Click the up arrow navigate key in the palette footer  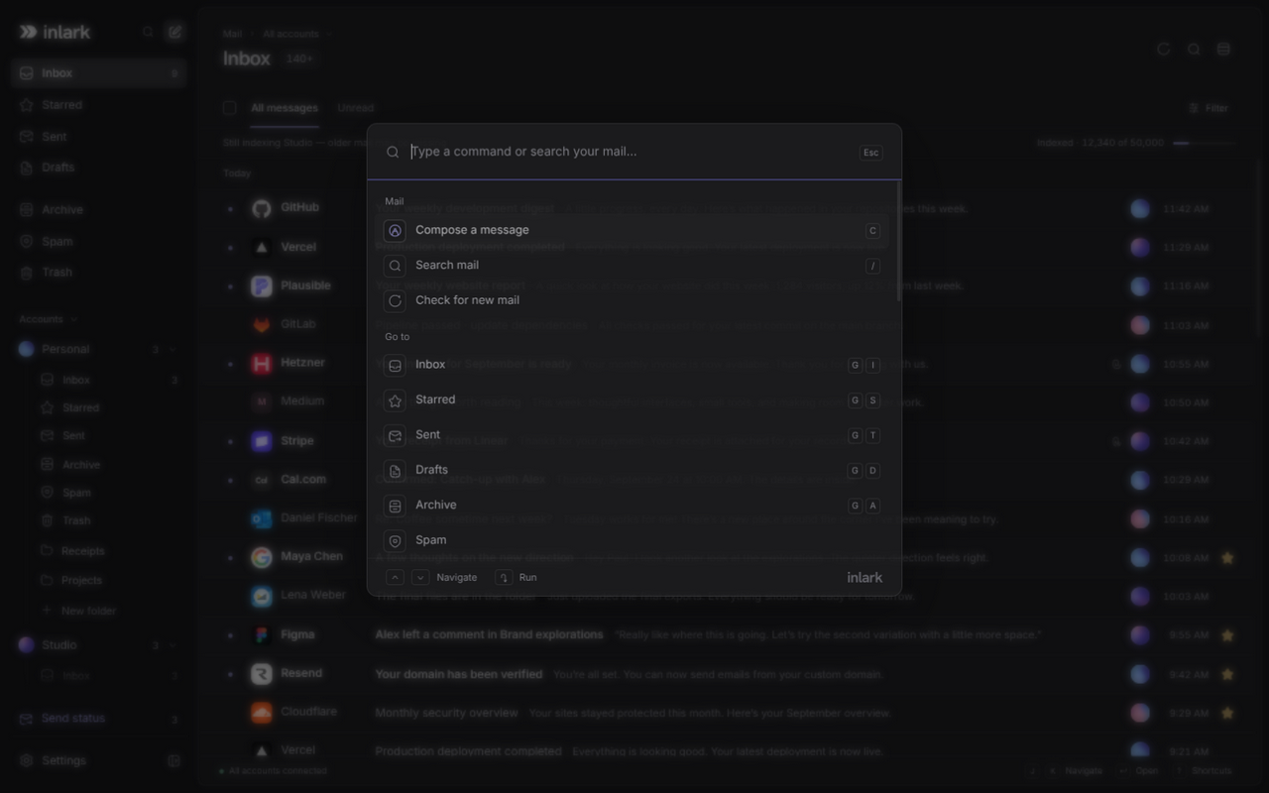point(395,577)
